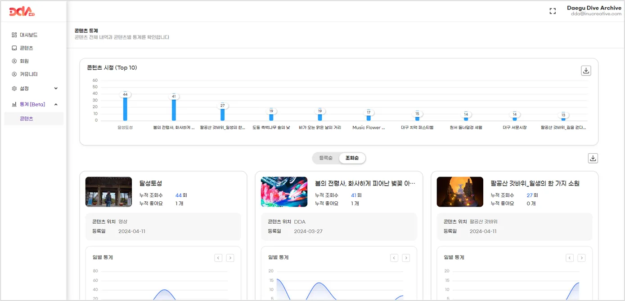Download the Top 10 chart data
Viewport: 625px width, 301px height.
586,71
